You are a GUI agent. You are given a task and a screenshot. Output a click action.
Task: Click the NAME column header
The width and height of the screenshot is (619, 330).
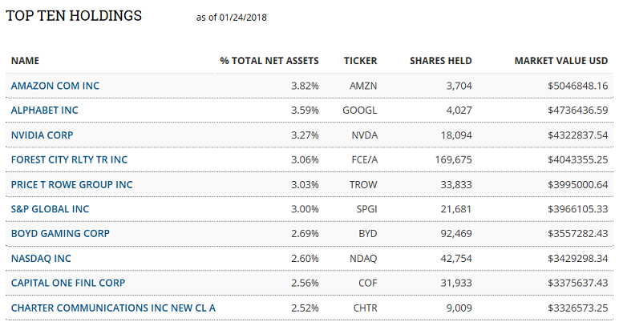click(x=25, y=61)
